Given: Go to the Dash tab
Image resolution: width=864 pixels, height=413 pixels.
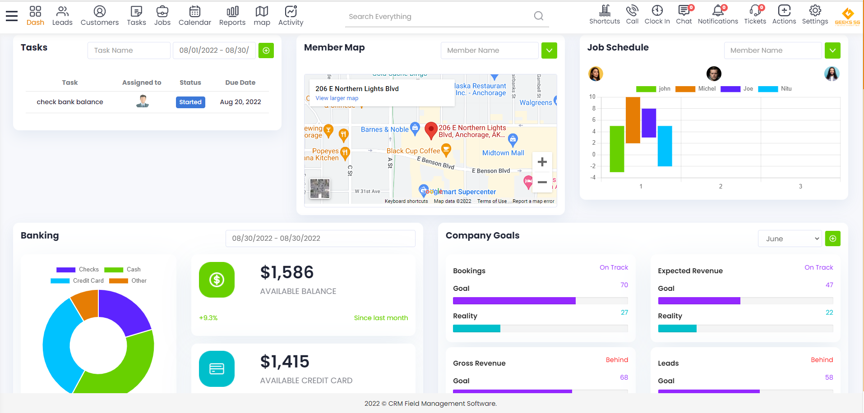Looking at the screenshot, I should click(35, 16).
